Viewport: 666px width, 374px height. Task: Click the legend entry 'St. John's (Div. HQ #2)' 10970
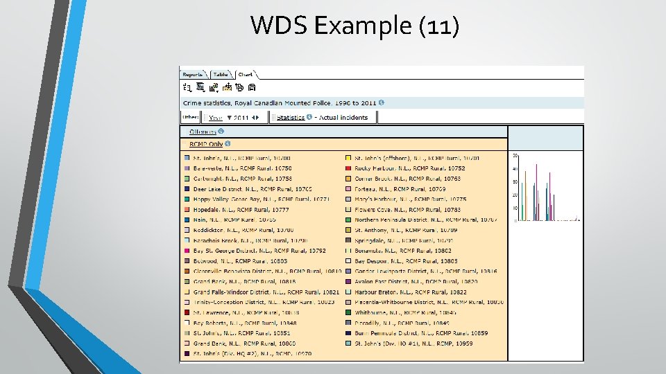(x=253, y=354)
